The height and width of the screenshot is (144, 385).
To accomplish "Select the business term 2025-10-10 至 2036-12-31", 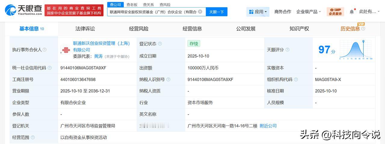I will (x=85, y=91).
